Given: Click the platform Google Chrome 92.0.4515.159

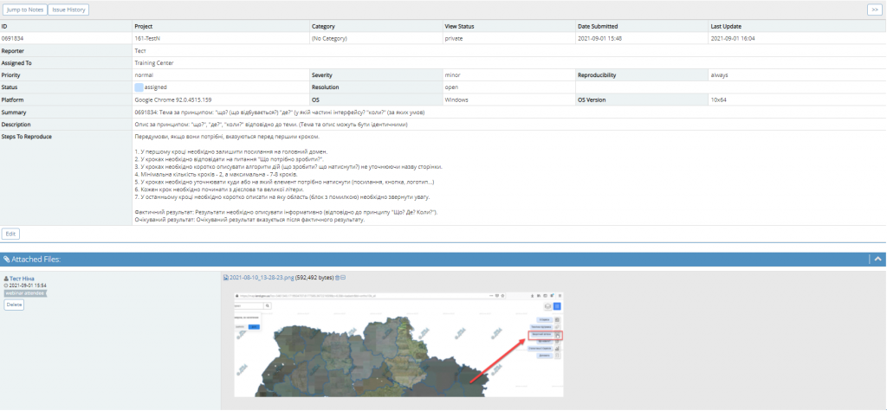Looking at the screenshot, I should point(173,100).
